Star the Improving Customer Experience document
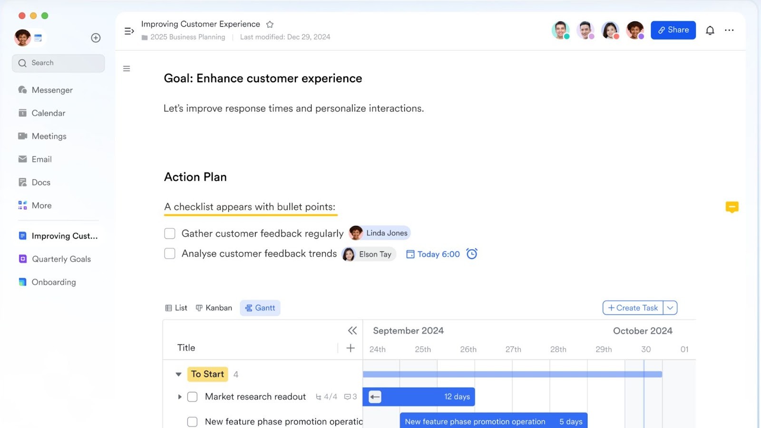This screenshot has height=428, width=761. (270, 24)
